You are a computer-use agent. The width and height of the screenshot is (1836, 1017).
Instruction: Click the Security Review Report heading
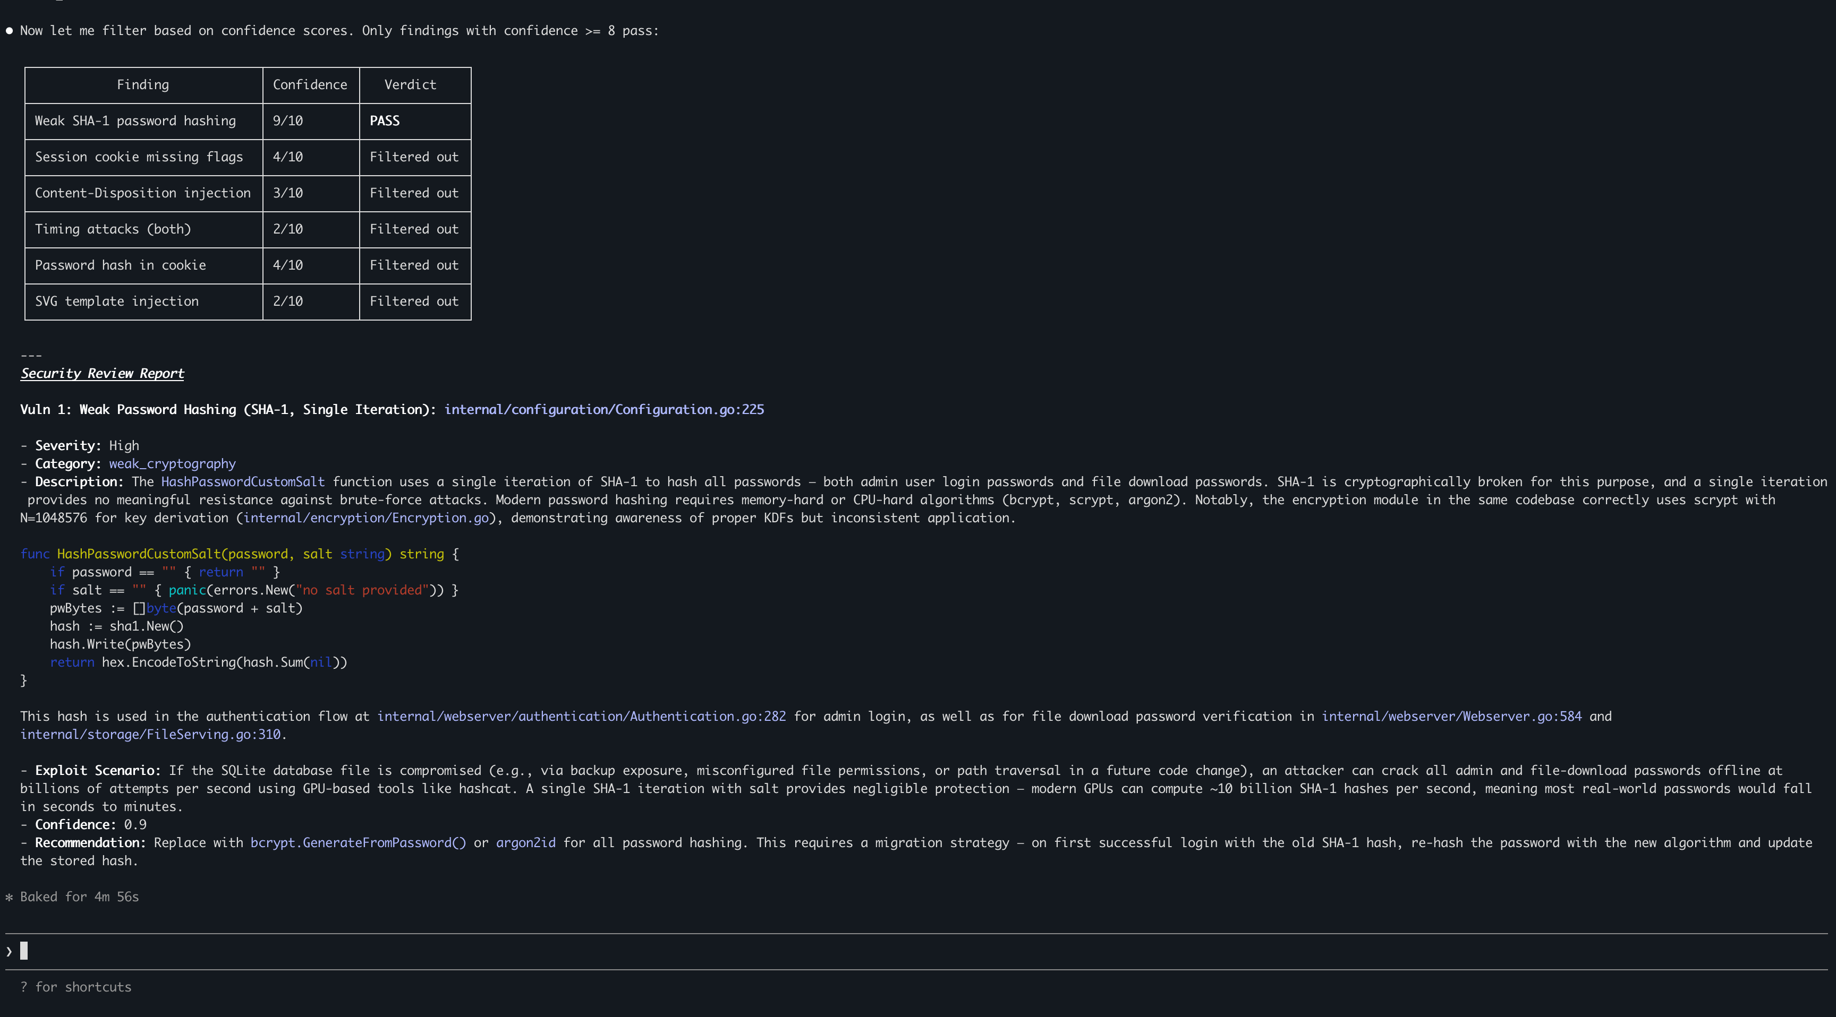102,373
